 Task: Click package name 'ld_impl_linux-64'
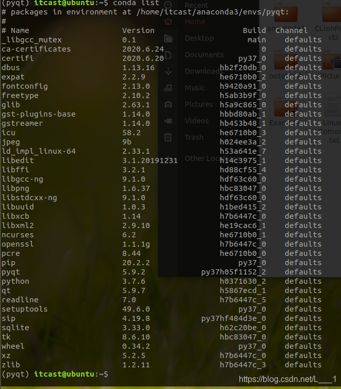coord(39,151)
